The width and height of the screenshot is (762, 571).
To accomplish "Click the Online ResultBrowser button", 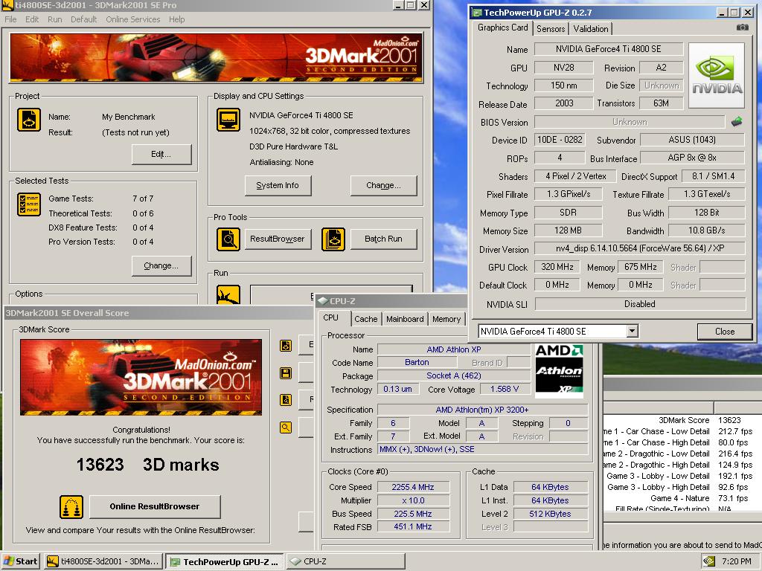I will [x=155, y=506].
